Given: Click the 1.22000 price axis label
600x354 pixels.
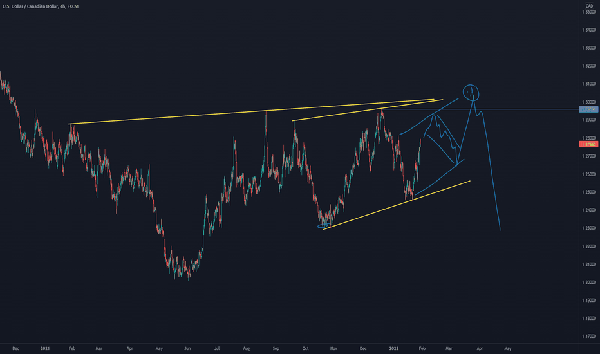Looking at the screenshot, I should 589,247.
